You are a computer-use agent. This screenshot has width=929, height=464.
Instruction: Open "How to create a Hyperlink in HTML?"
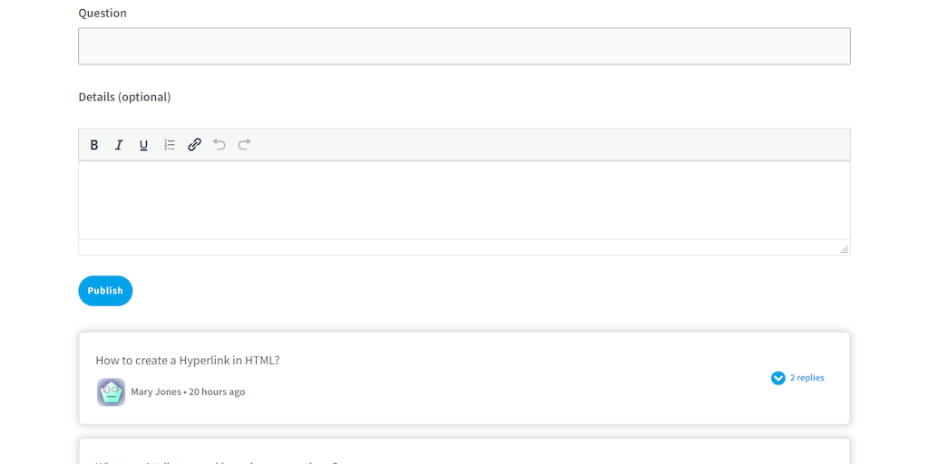click(188, 361)
